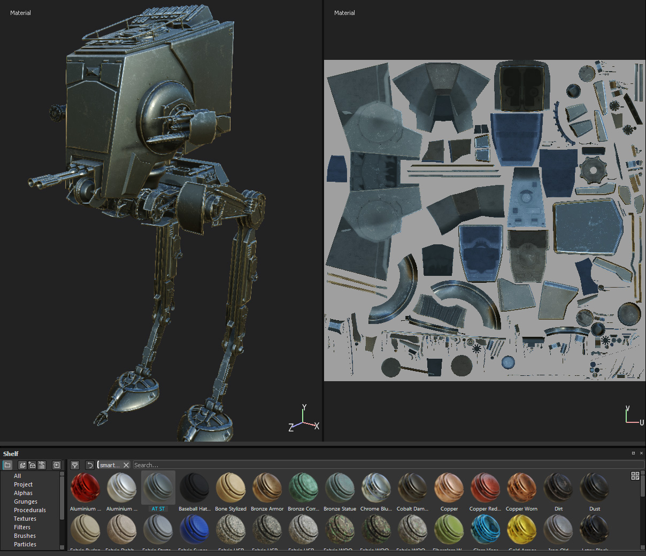Remove the smart materials filter tag
The width and height of the screenshot is (646, 556).
pos(126,465)
